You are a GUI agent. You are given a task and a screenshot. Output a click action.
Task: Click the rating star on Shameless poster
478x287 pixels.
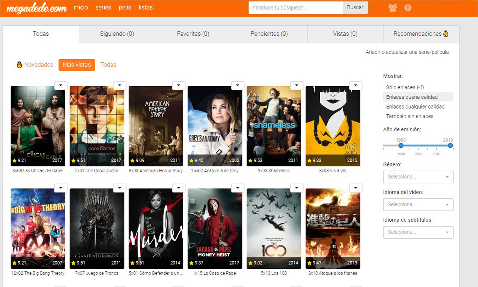point(250,160)
